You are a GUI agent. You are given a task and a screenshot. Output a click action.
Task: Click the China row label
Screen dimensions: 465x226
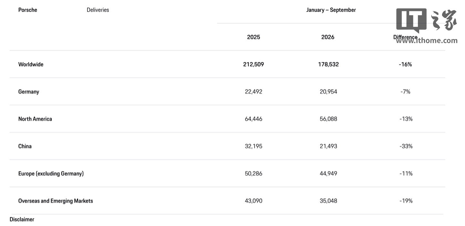click(x=25, y=146)
